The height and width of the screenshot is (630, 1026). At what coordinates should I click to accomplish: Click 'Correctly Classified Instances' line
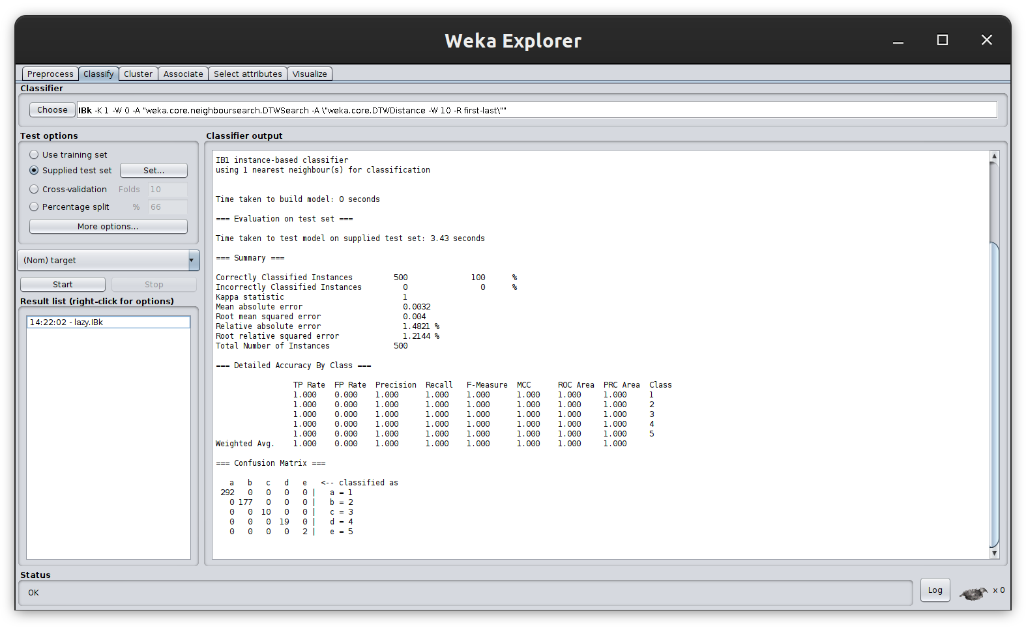pyautogui.click(x=367, y=278)
